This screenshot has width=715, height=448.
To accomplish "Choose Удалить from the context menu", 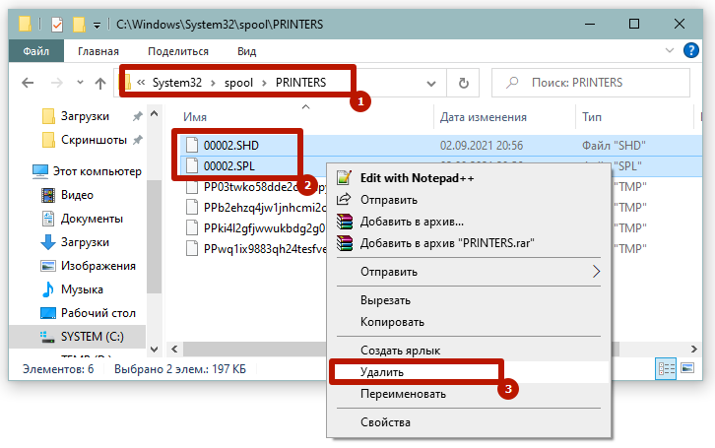I will (x=382, y=372).
